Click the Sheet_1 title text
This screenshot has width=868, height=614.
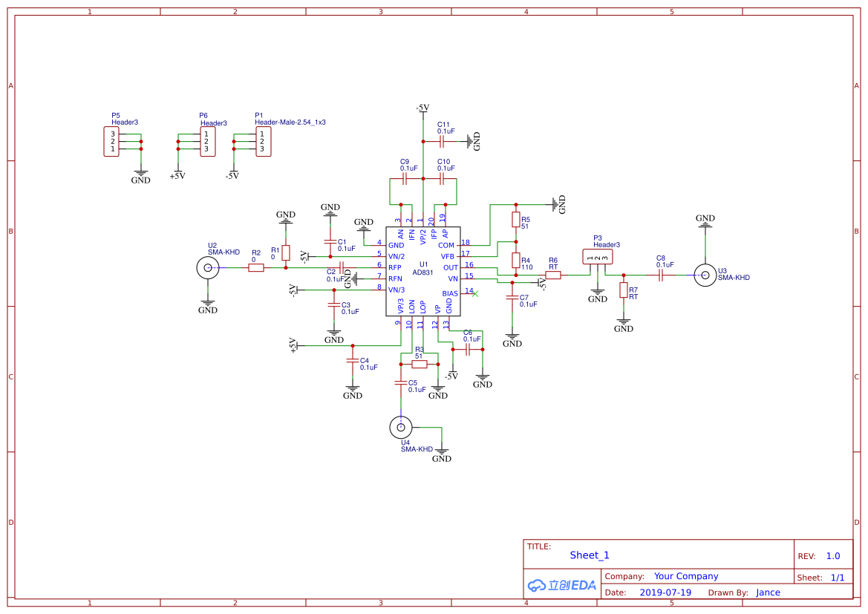pos(590,555)
